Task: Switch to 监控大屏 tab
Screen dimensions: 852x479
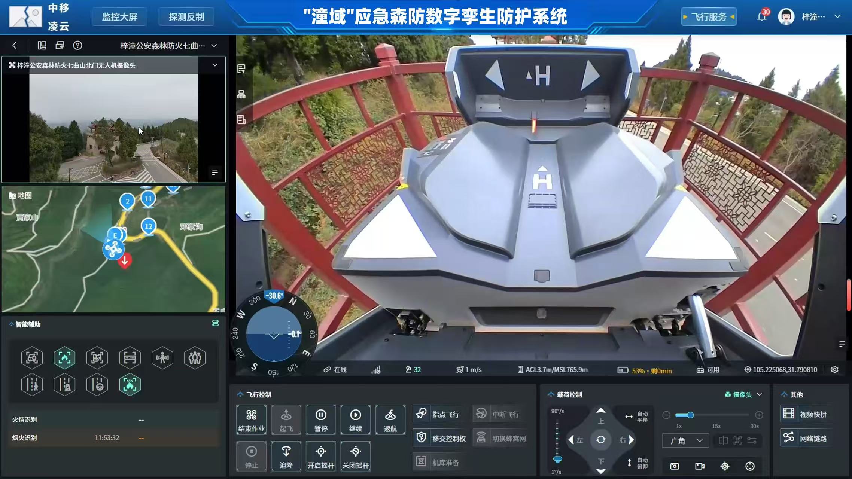Action: [x=119, y=17]
